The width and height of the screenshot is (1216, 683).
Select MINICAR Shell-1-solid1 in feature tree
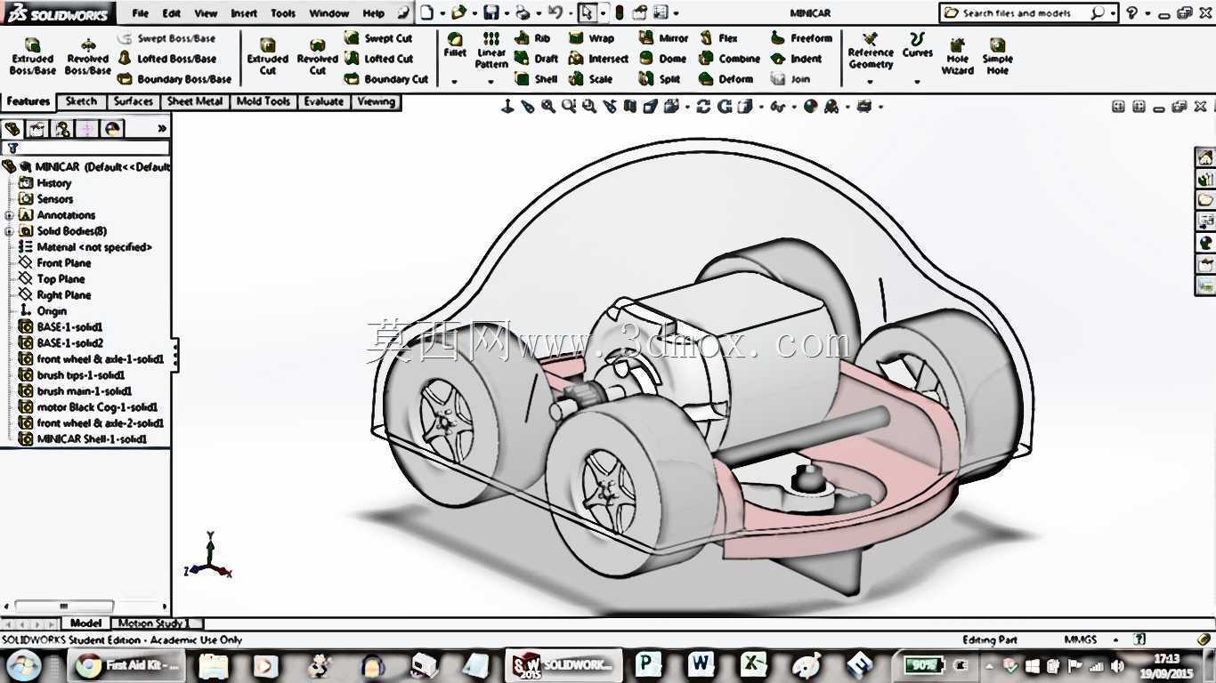[x=91, y=439]
